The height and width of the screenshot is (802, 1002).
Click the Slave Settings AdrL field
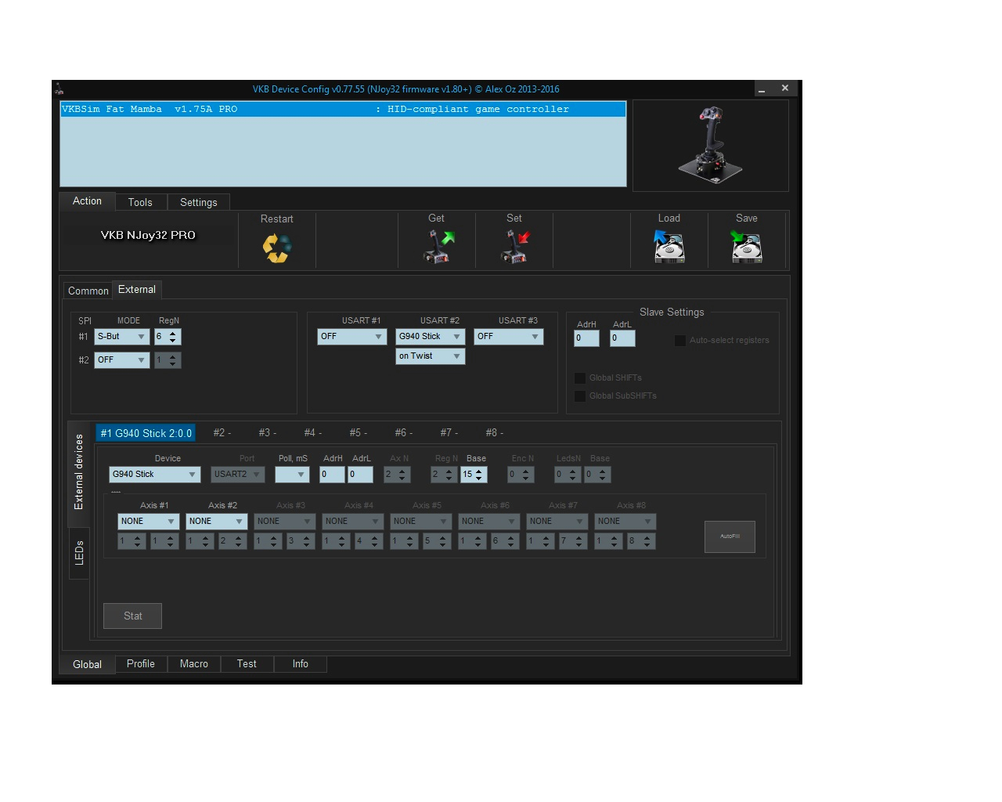click(x=622, y=338)
